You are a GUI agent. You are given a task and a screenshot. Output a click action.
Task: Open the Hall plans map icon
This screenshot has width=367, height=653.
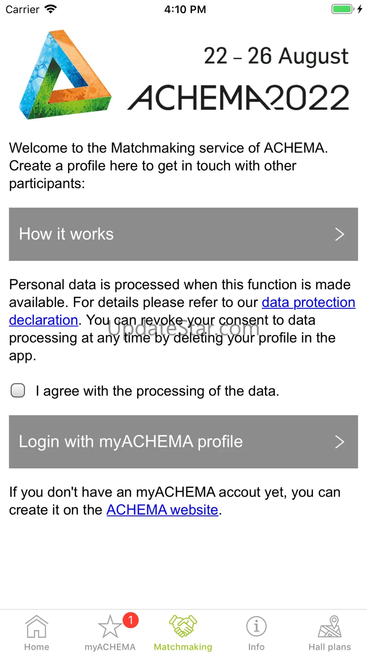pos(329,626)
